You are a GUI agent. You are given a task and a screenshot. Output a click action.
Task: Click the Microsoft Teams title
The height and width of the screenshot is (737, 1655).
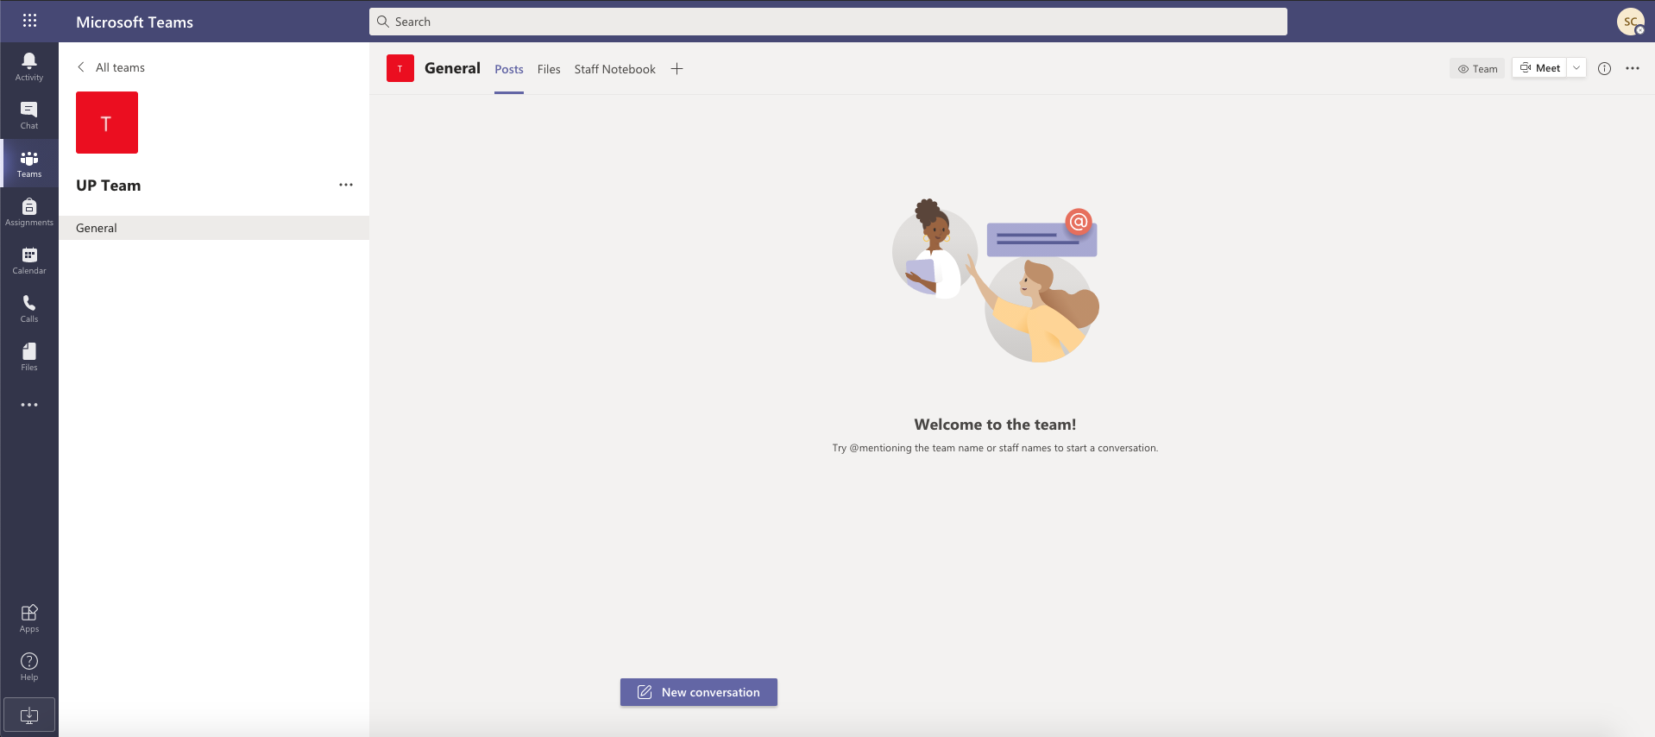(135, 22)
